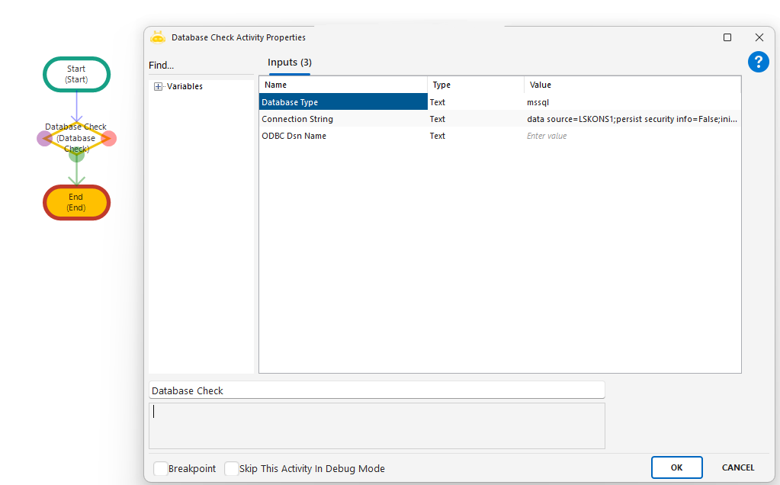
Task: Click the Database Check activity name field
Action: (377, 390)
